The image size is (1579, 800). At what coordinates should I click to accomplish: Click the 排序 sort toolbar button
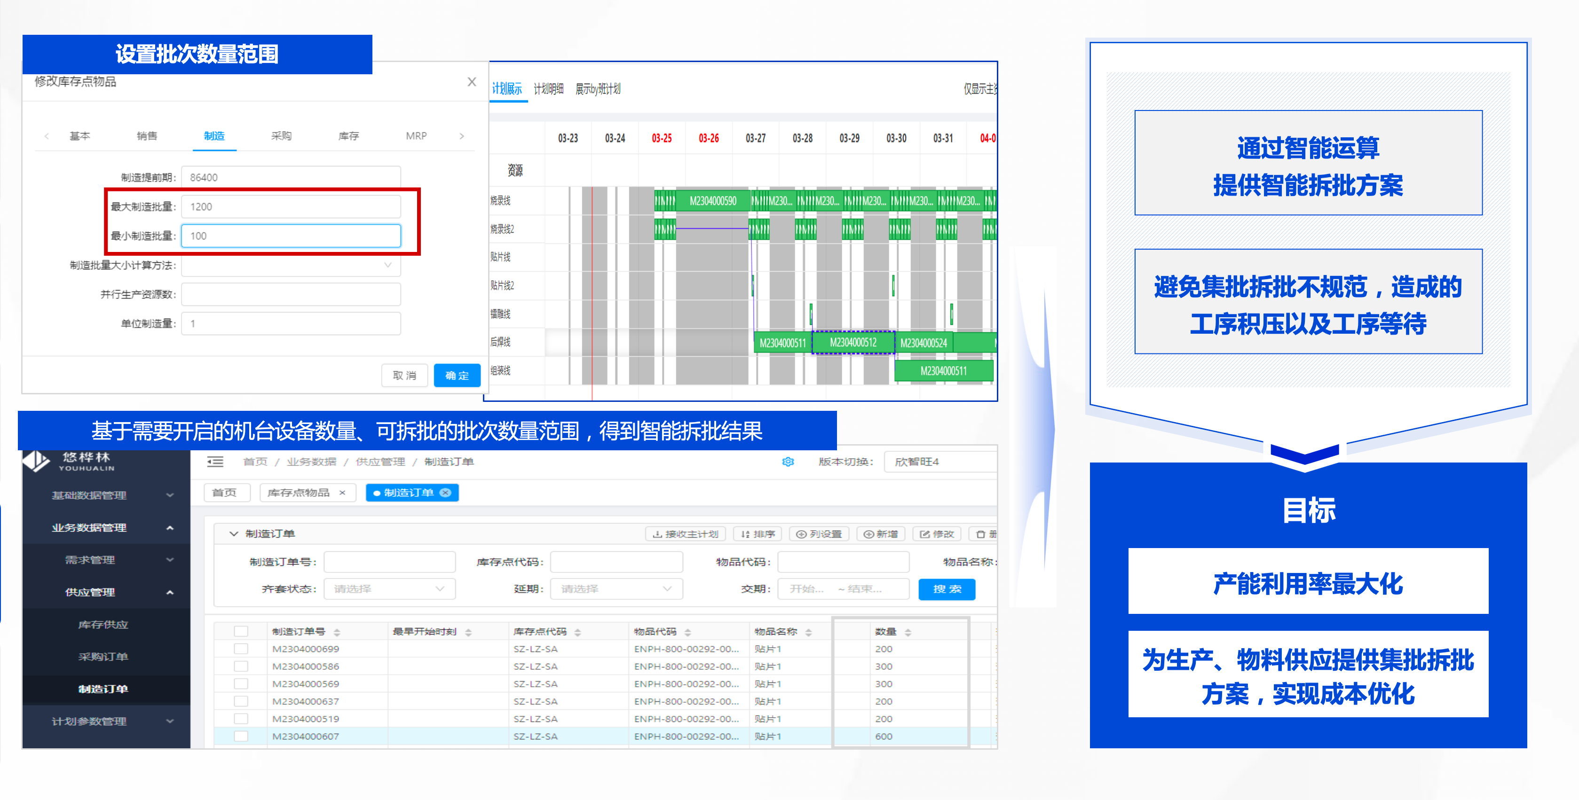pyautogui.click(x=758, y=534)
